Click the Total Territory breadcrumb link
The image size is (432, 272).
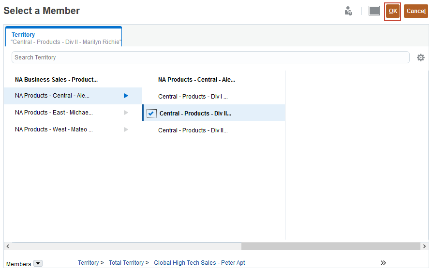coord(126,263)
